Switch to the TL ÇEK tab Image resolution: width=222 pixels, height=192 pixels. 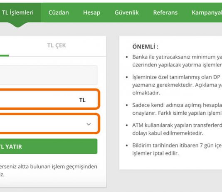point(57,45)
